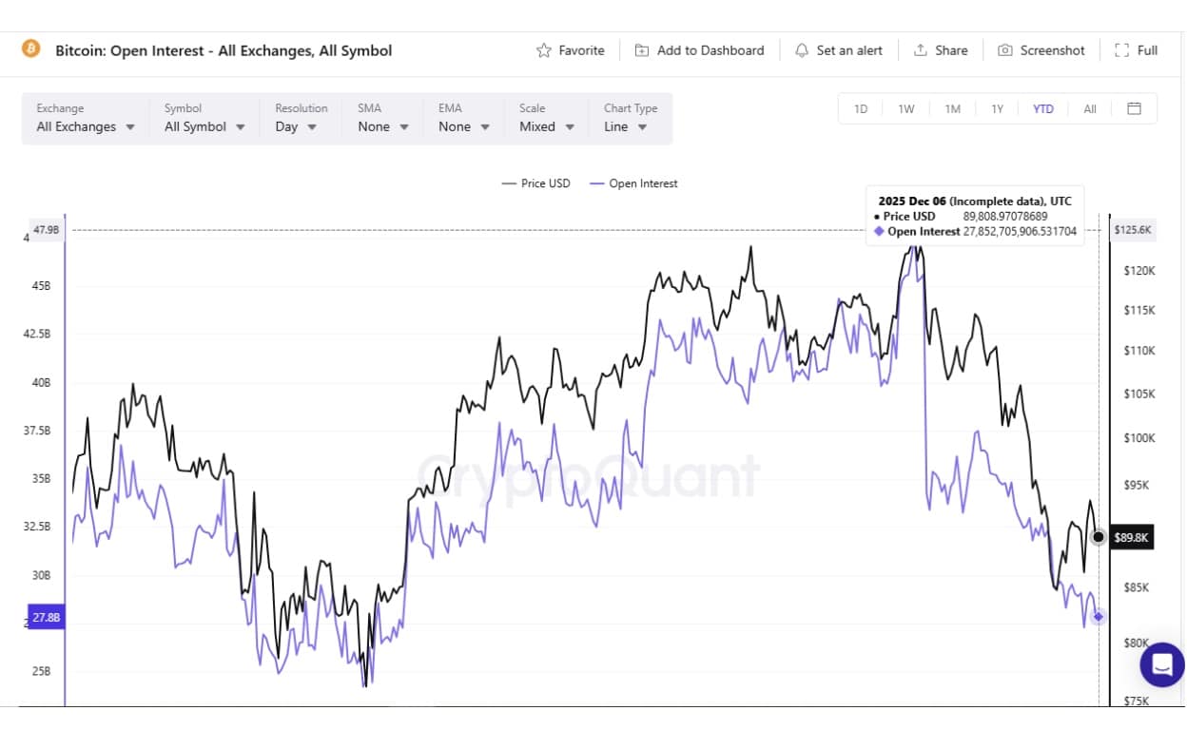
Task: Open the support chat bubble
Action: pyautogui.click(x=1161, y=664)
